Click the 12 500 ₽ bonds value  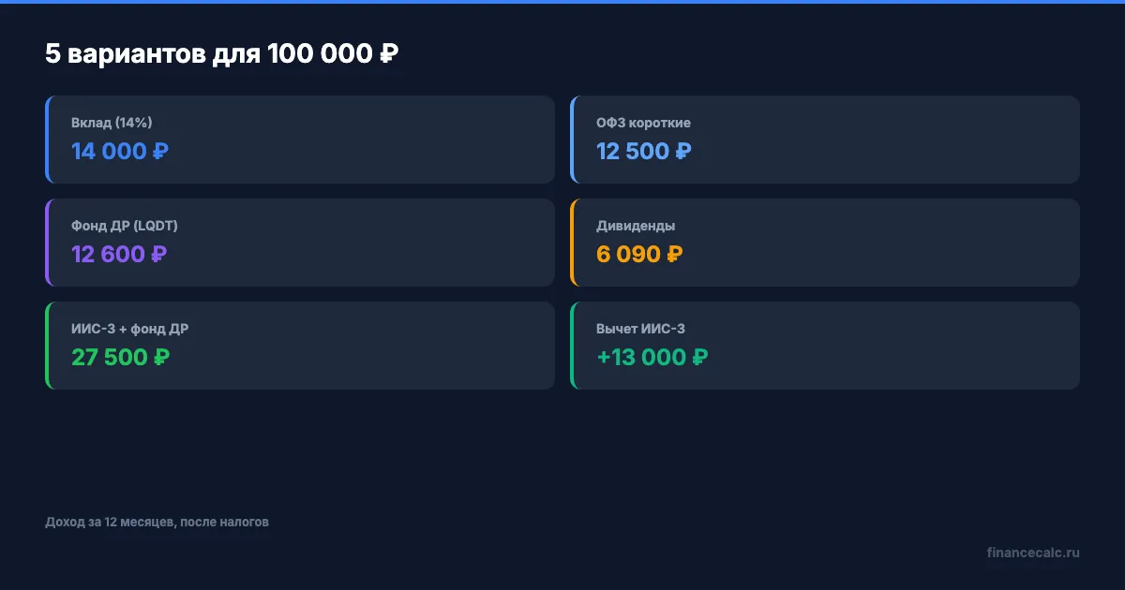pyautogui.click(x=643, y=151)
